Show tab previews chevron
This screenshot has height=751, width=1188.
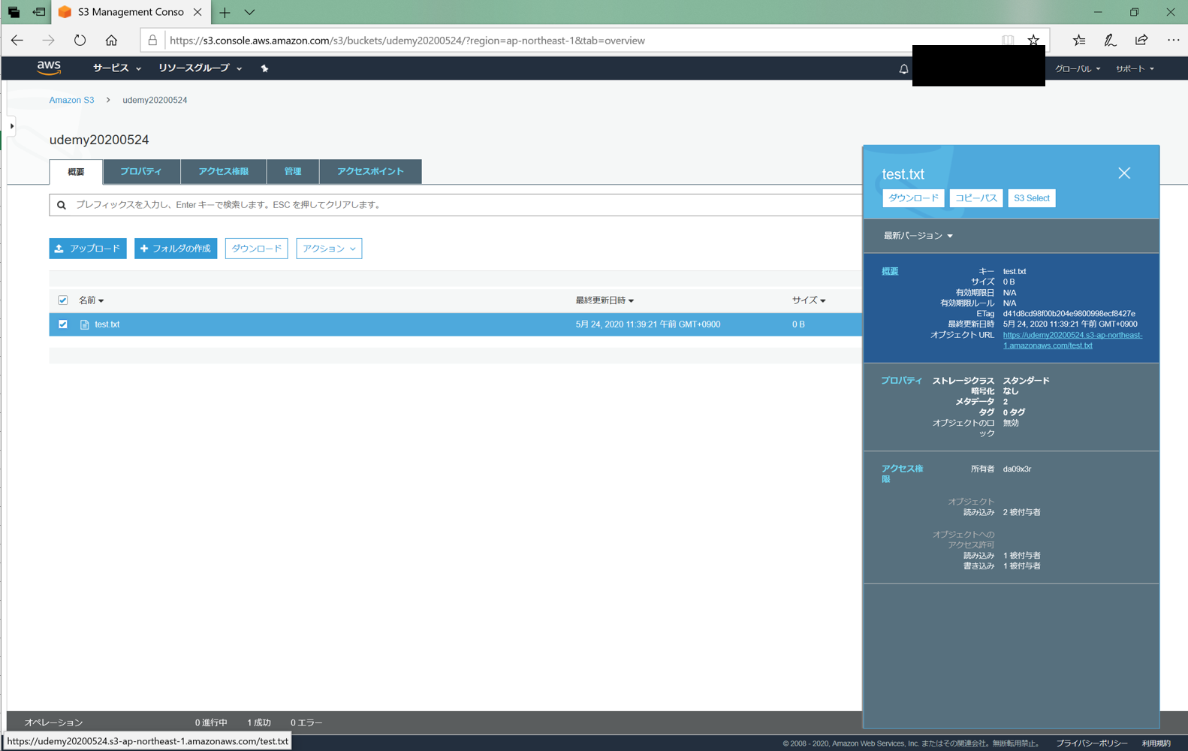point(249,12)
